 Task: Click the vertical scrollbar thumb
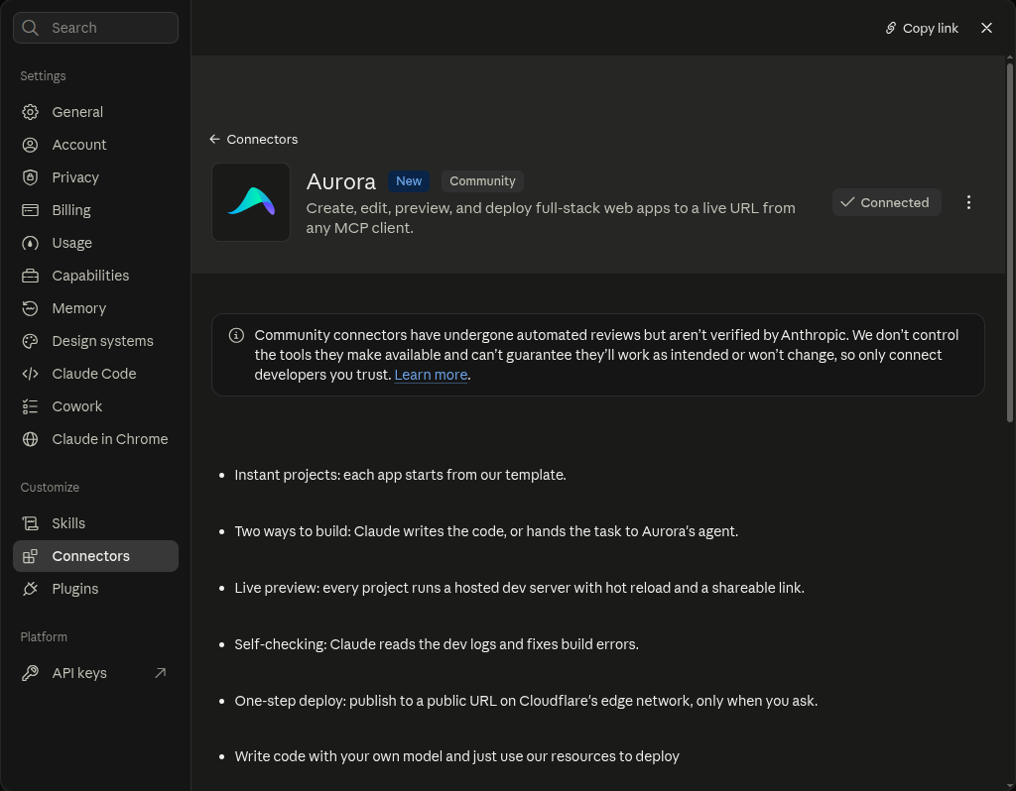pos(1009,242)
